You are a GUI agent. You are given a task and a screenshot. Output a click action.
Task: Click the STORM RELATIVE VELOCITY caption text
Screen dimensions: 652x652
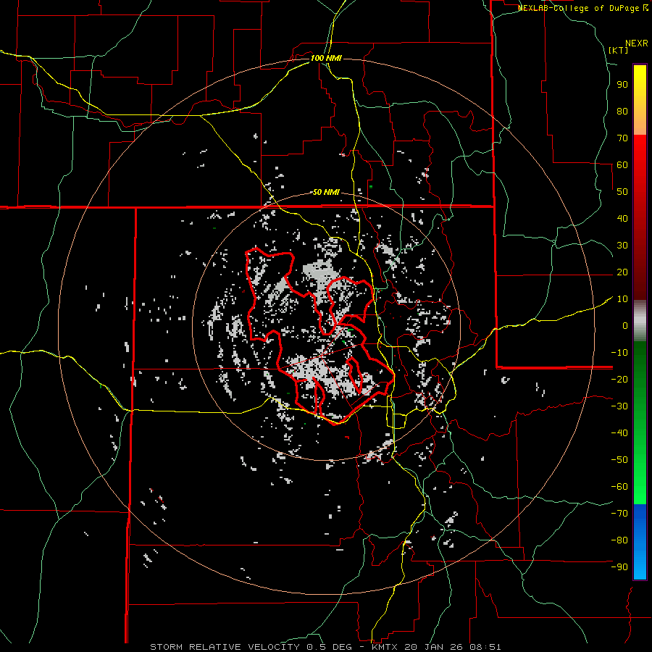coord(226,646)
